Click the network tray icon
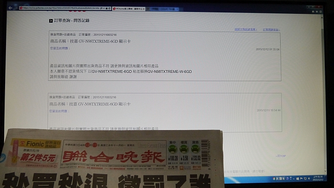 305,178
